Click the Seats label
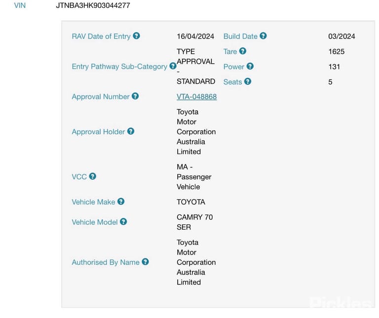Screen dimensions: 379x318 (x=232, y=82)
